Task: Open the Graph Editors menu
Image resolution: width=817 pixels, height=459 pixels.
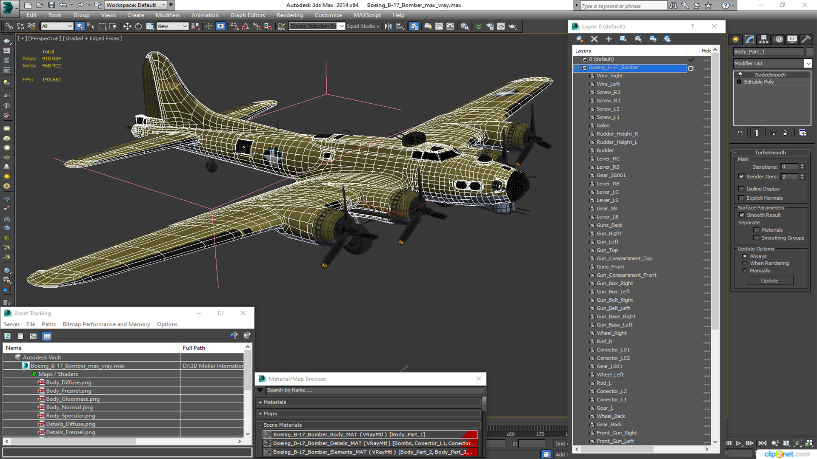Action: pos(247,15)
